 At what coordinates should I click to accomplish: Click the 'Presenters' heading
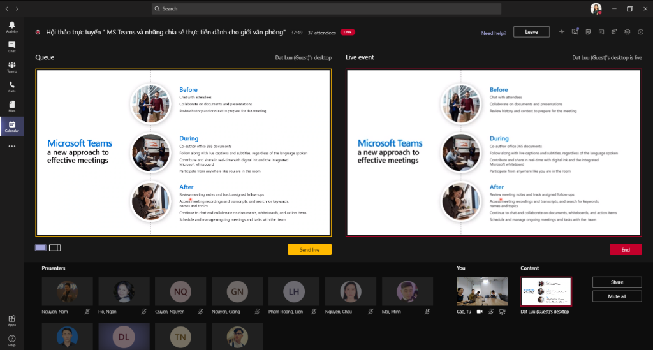coord(54,268)
